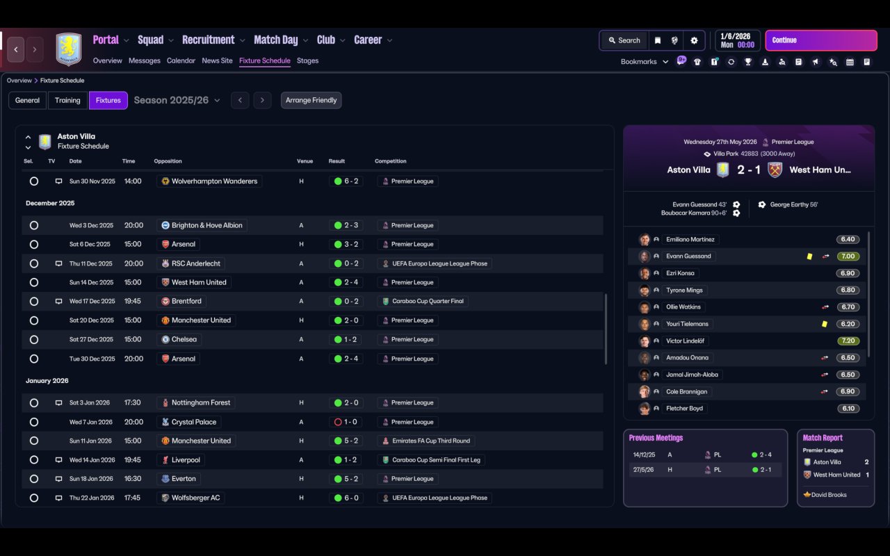
Task: Select the Wolverhampton Wanderers fixture radio button
Action: click(34, 181)
